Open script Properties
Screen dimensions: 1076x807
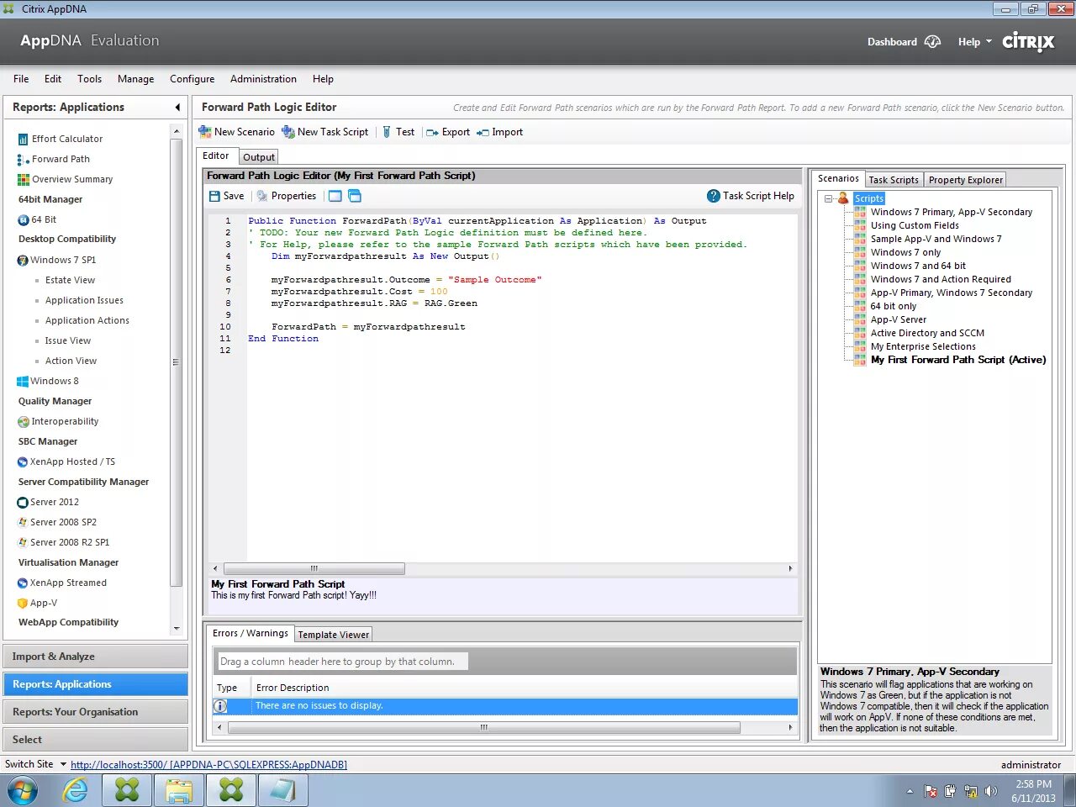[287, 196]
